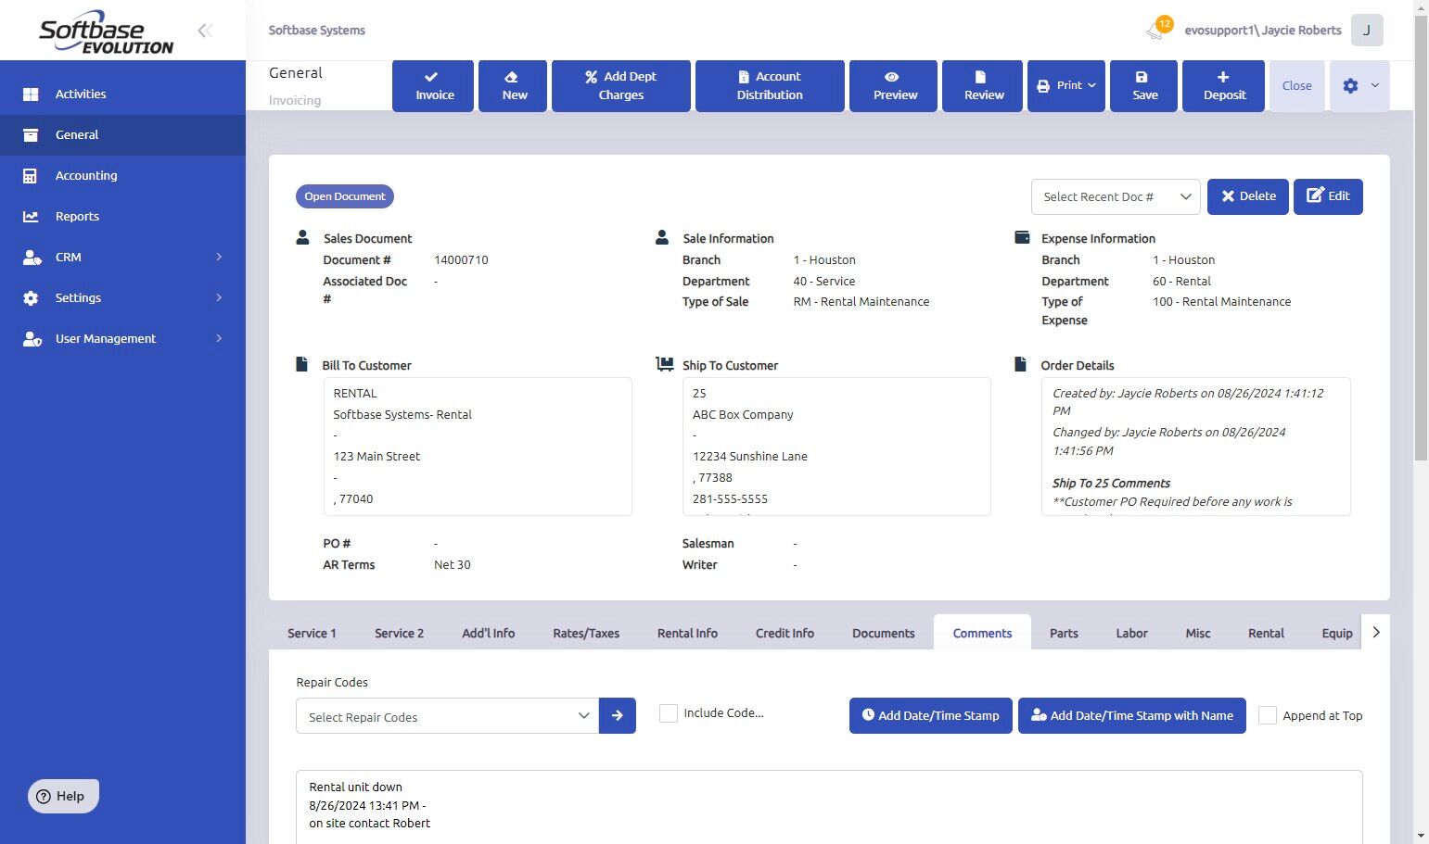Open the Rates/Taxes tab

tap(586, 634)
